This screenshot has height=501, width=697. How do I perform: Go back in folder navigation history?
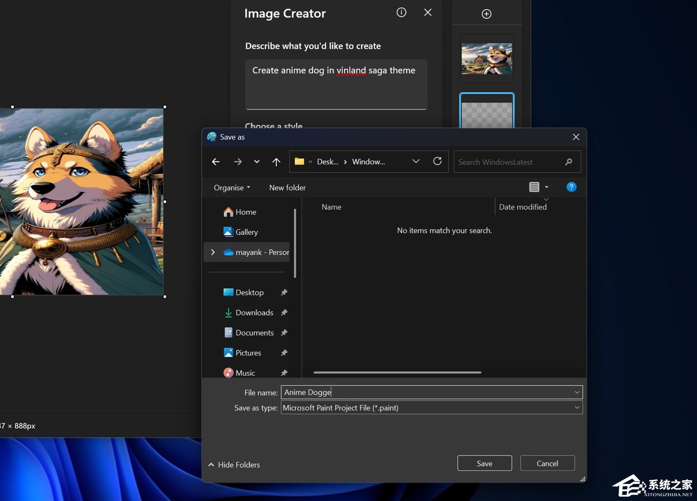pos(215,161)
